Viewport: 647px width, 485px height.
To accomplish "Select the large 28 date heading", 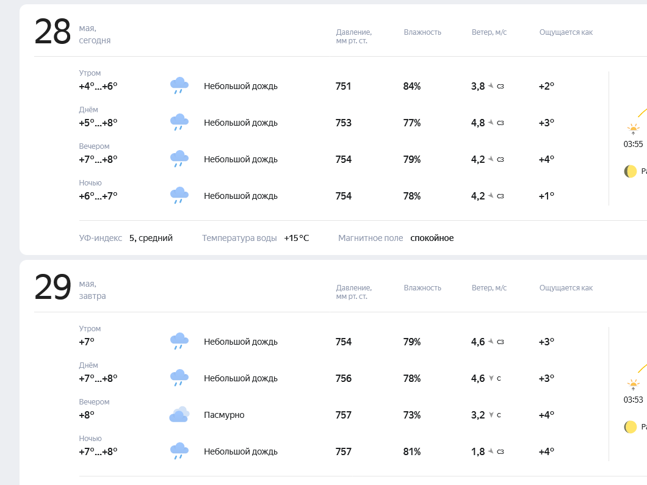I will (x=52, y=32).
